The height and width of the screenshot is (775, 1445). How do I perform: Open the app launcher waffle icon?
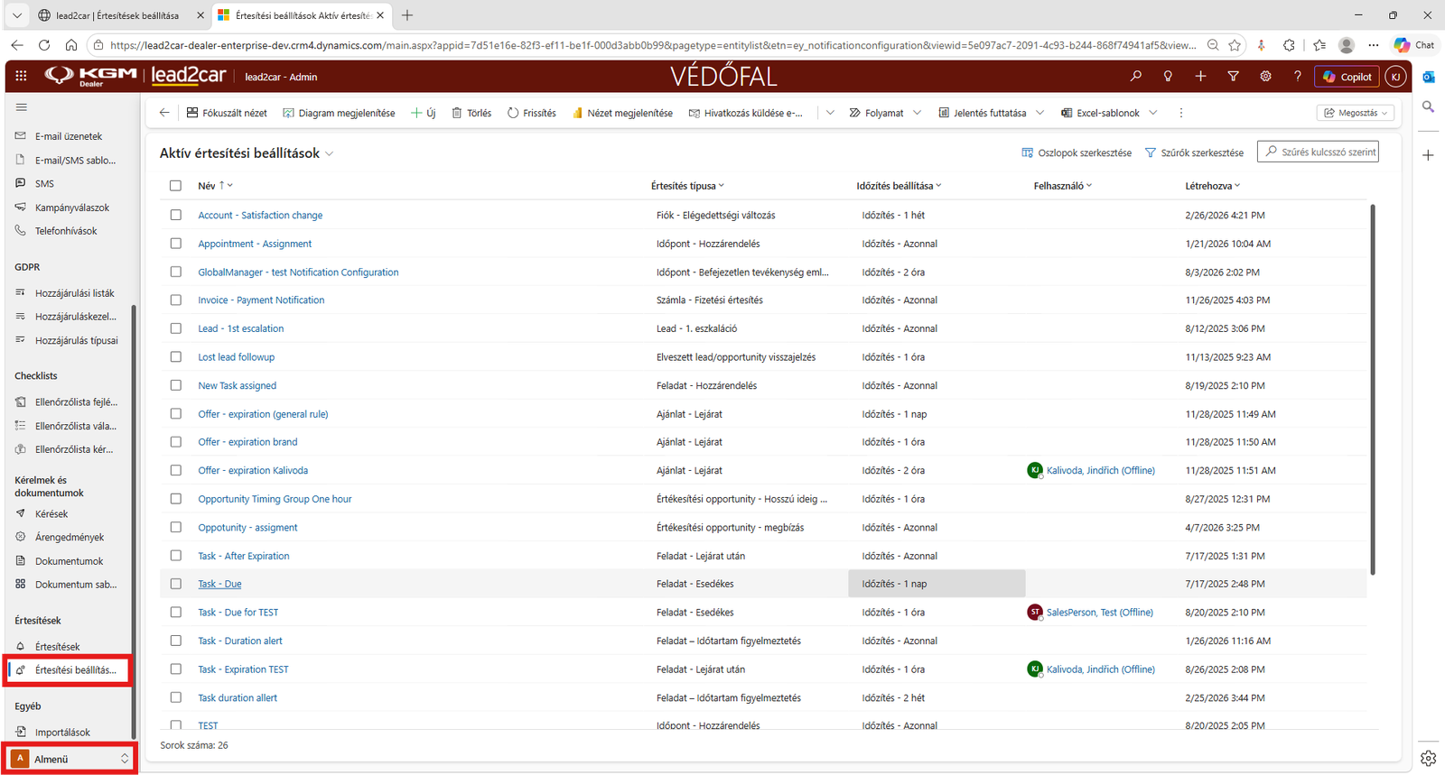21,77
